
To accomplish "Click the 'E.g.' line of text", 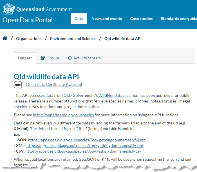I will [17, 135].
